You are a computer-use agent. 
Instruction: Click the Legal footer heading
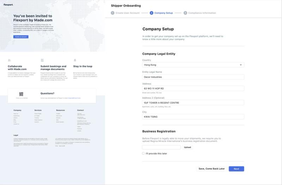coord(16,135)
